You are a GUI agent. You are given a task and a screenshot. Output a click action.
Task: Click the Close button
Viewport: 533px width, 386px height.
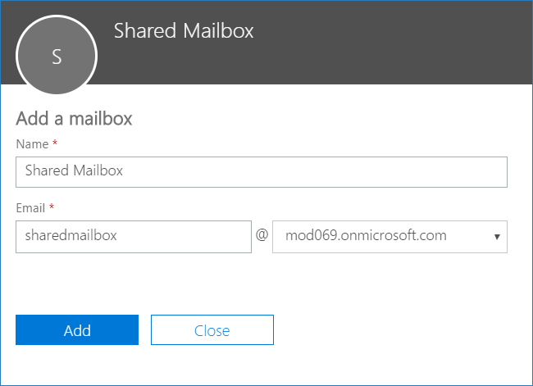tap(212, 330)
